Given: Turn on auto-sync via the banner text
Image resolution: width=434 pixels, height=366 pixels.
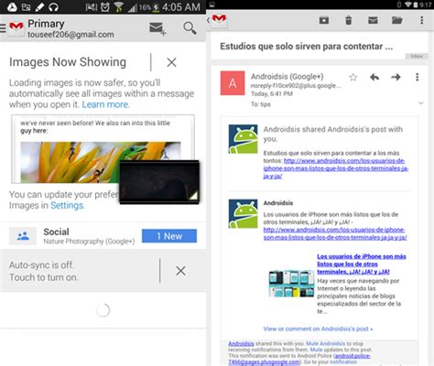Looking at the screenshot, I should click(x=43, y=271).
